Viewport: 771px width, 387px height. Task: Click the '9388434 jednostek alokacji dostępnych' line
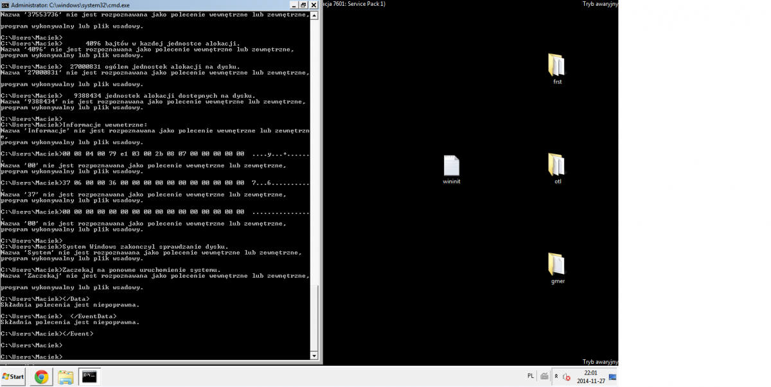128,96
